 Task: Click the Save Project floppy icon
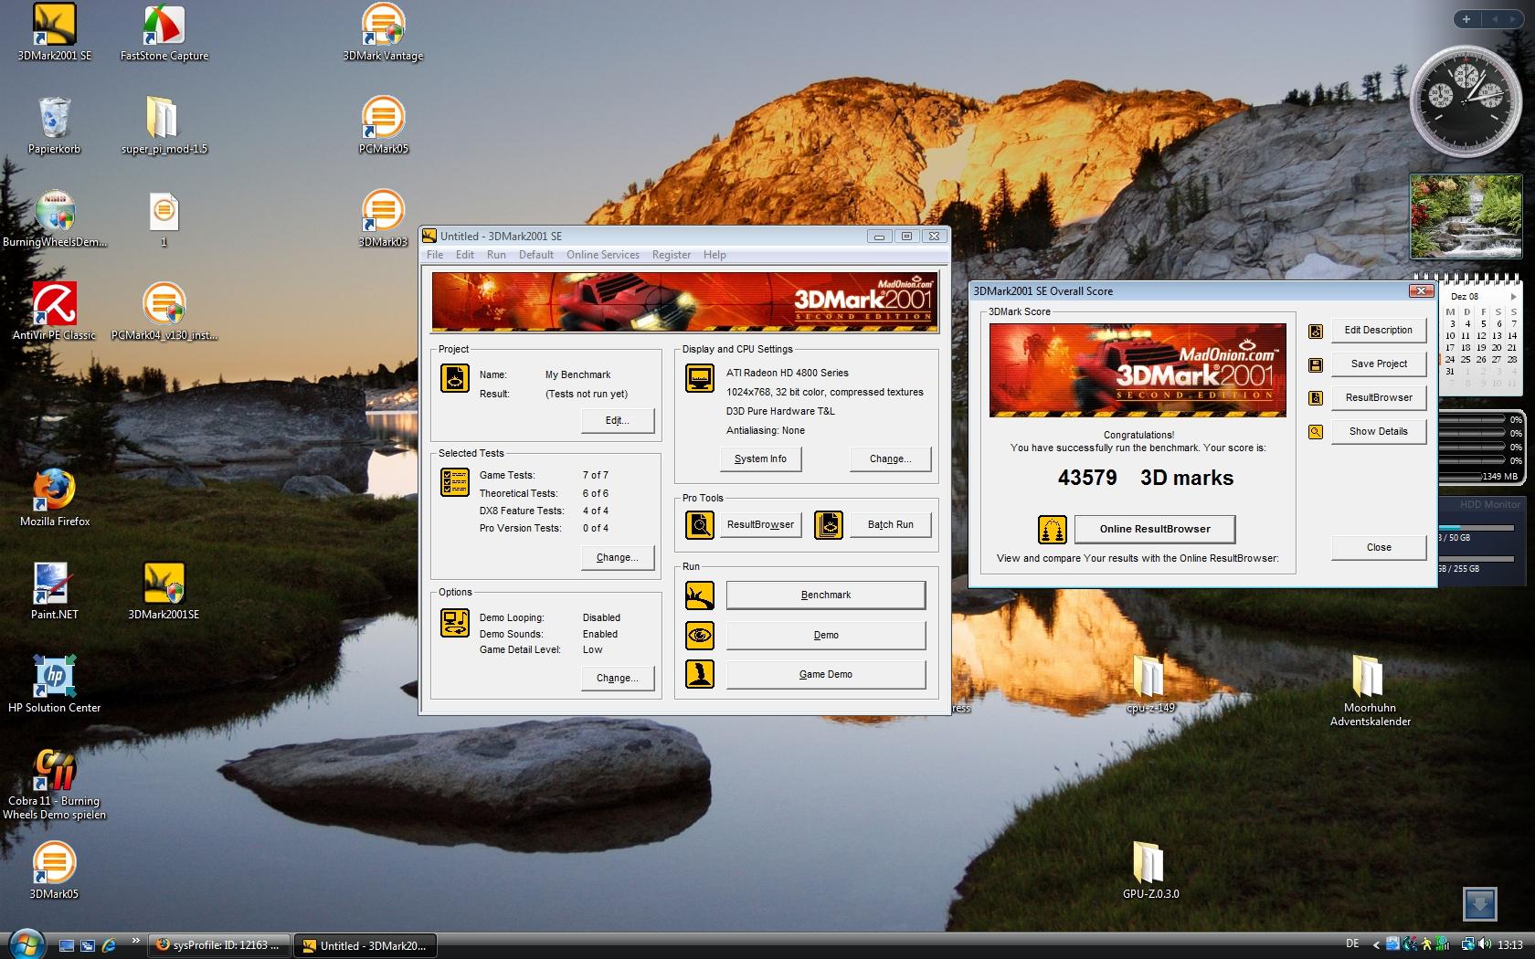click(x=1316, y=364)
